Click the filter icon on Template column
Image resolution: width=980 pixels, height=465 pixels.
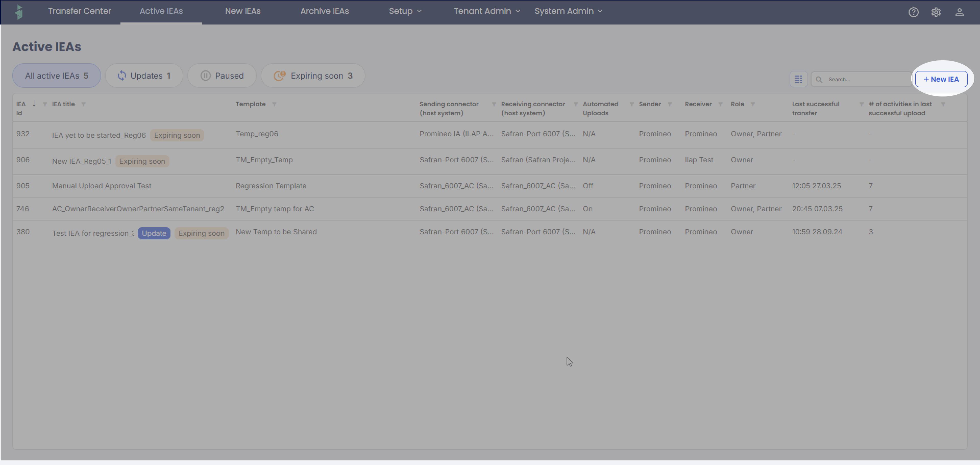[274, 104]
